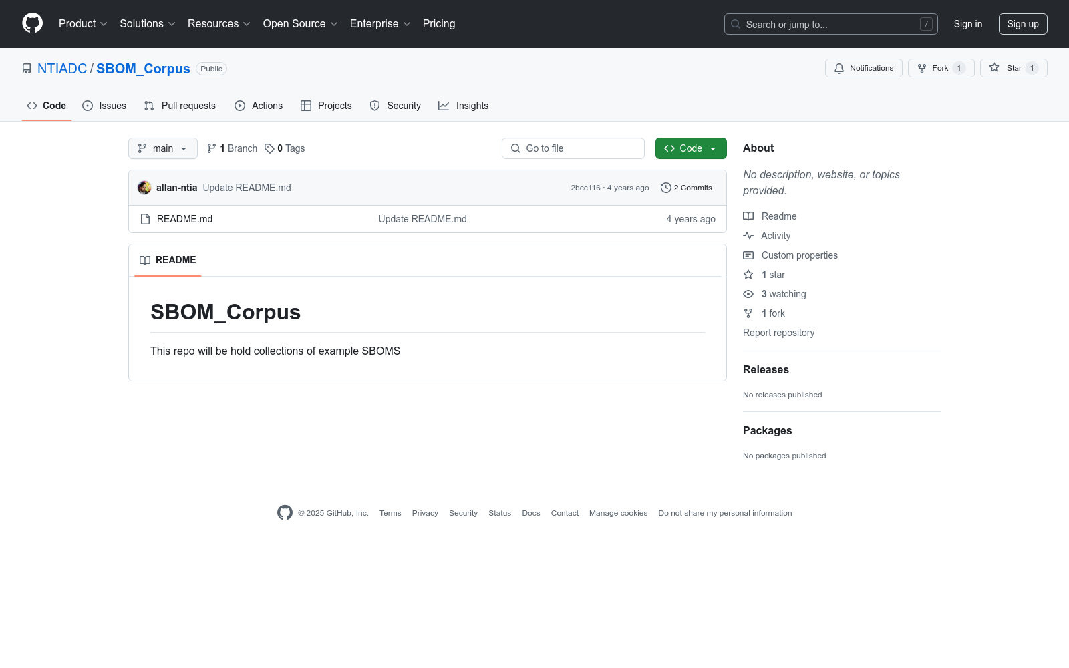The width and height of the screenshot is (1069, 668).
Task: Open the main branch selector
Action: pyautogui.click(x=163, y=148)
